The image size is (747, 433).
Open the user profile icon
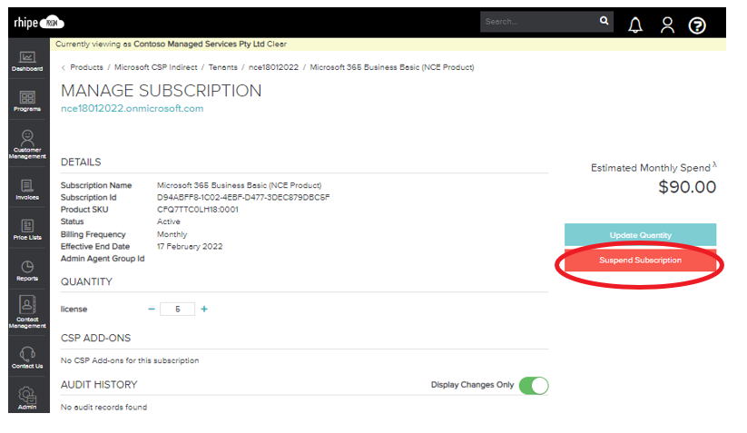tap(667, 25)
